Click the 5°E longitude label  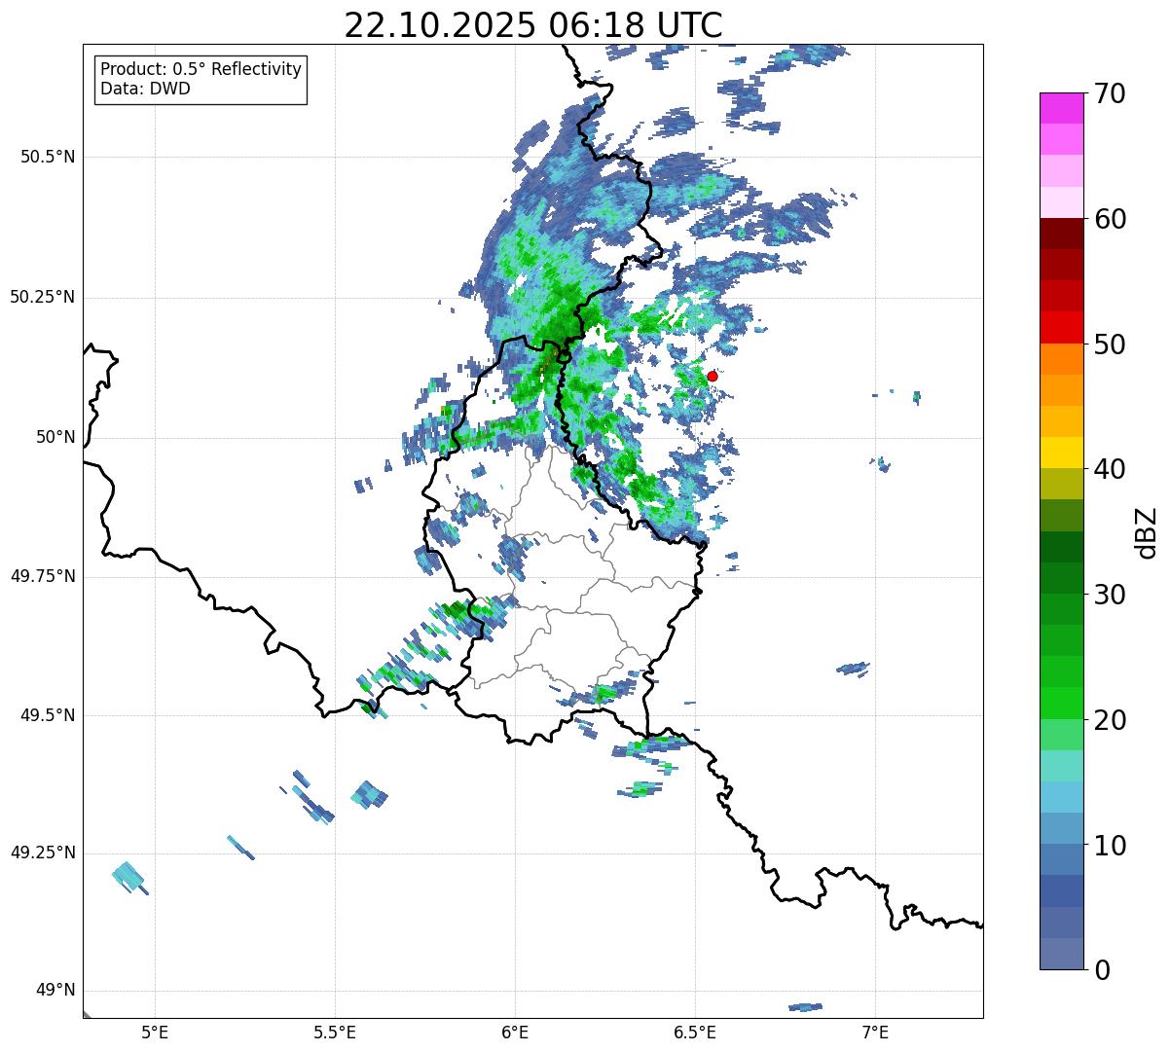(x=155, y=1033)
